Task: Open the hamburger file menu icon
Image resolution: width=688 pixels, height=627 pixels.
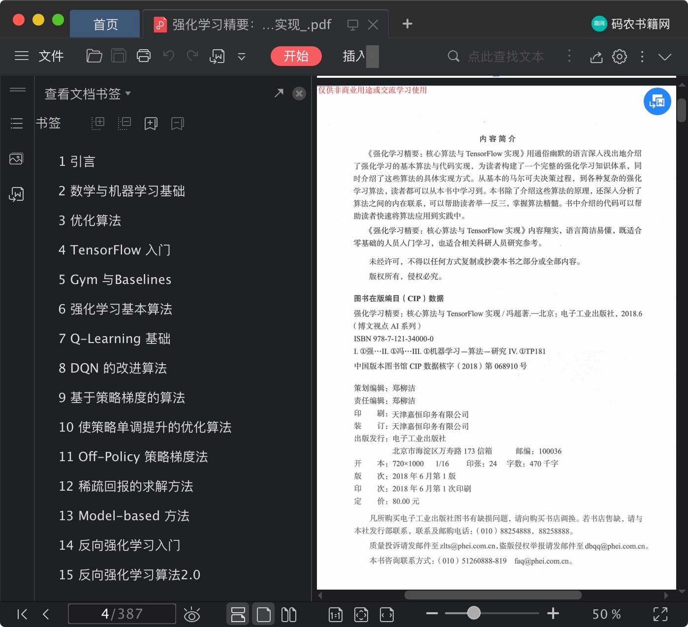Action: (x=21, y=56)
